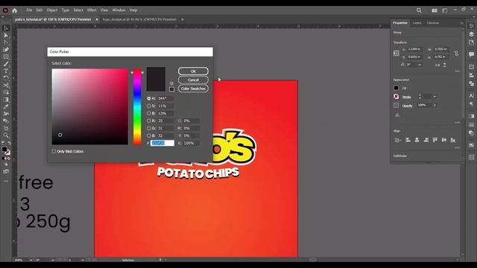Click the hexadecimal color input field
477x268 pixels.
click(x=162, y=143)
